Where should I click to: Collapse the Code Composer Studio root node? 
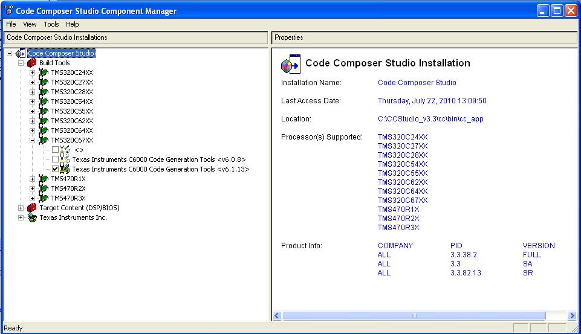point(9,53)
